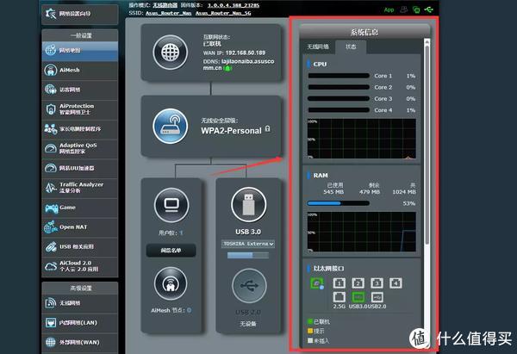The image size is (517, 354).
Task: Click the WPA2-Personal security level text
Action: click(231, 131)
